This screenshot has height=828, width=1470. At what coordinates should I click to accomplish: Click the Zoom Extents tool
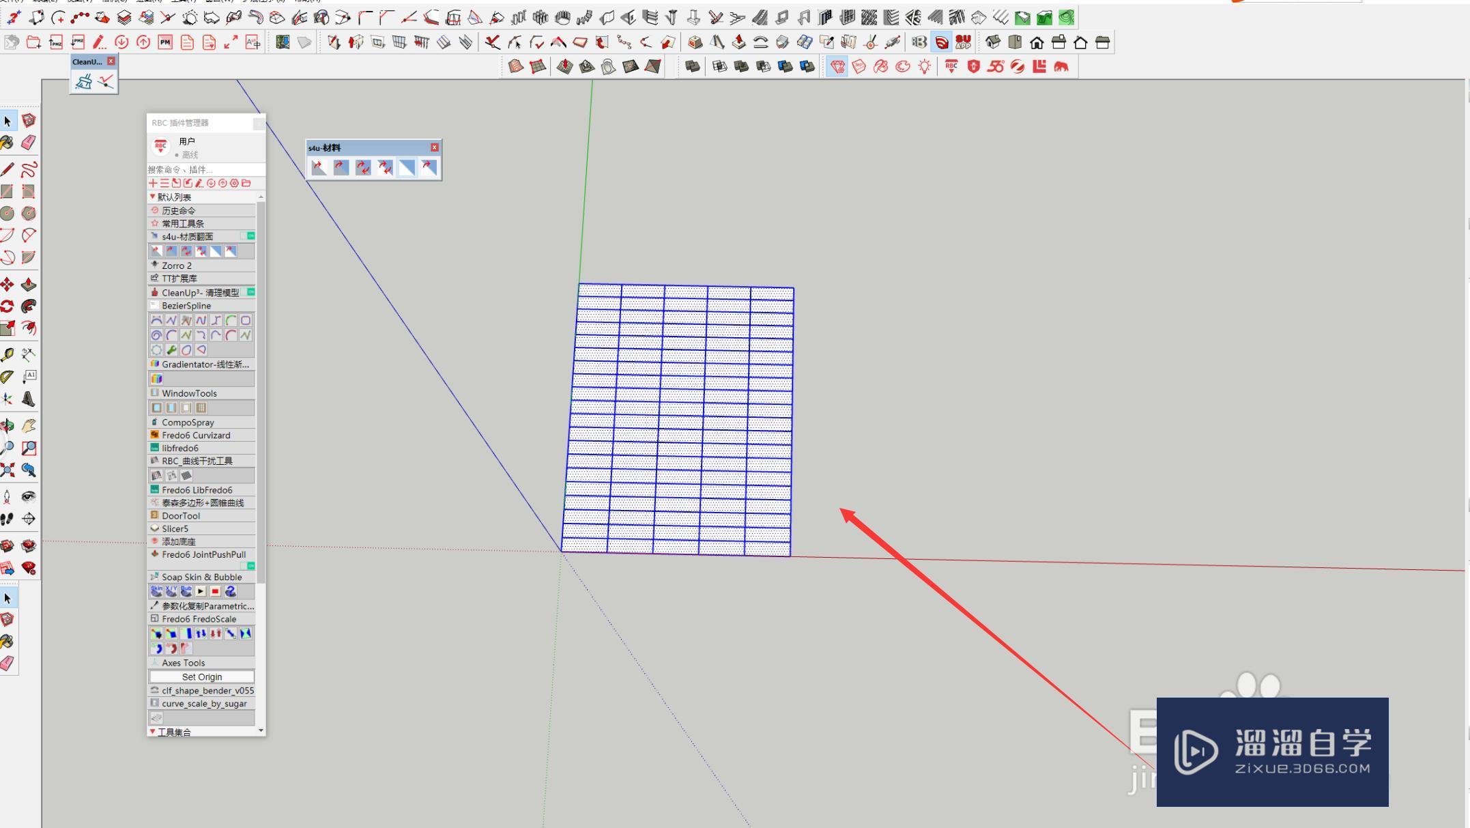(x=8, y=470)
